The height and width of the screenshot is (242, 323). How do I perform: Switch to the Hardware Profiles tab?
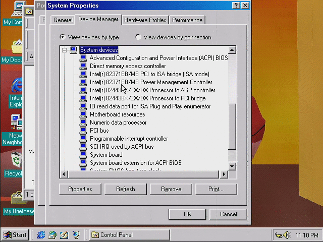(x=145, y=20)
